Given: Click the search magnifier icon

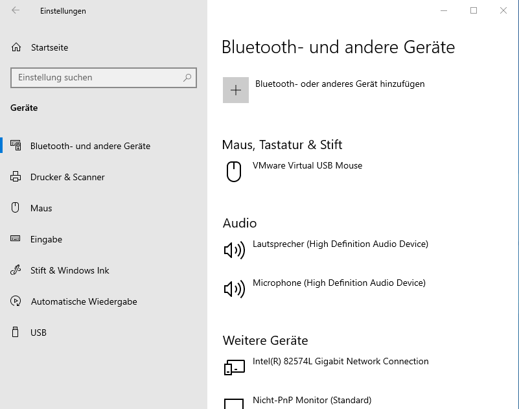Looking at the screenshot, I should tap(187, 77).
